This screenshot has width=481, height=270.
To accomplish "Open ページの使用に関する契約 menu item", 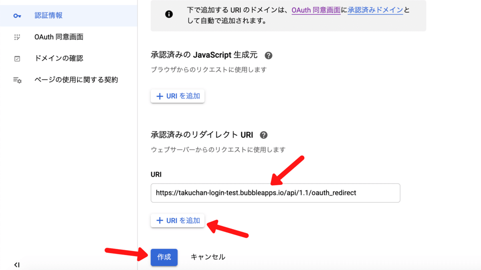I will coord(76,80).
